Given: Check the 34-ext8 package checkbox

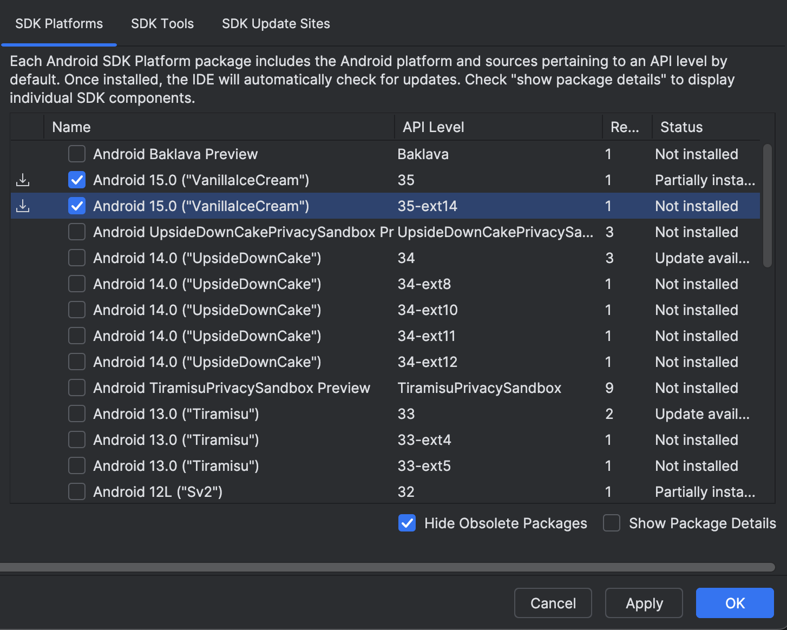Looking at the screenshot, I should [76, 284].
